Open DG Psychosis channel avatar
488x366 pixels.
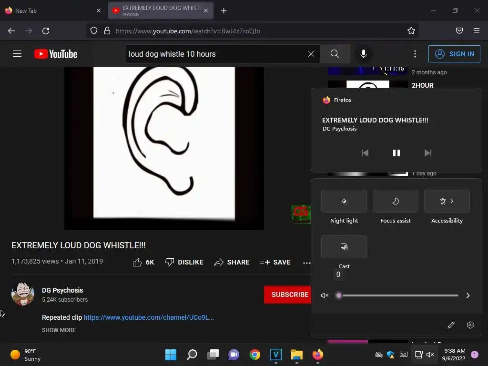click(23, 294)
